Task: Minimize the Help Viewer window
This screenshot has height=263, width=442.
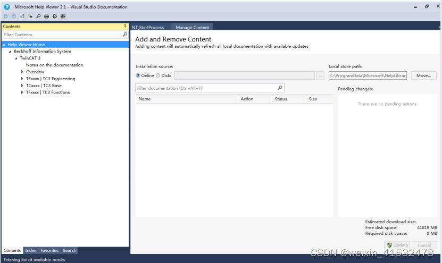Action: coord(415,7)
